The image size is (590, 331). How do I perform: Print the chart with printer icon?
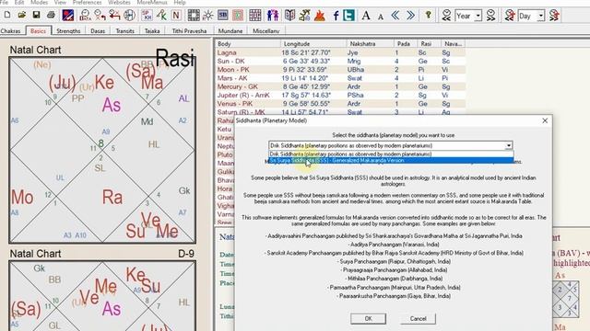pyautogui.click(x=51, y=15)
